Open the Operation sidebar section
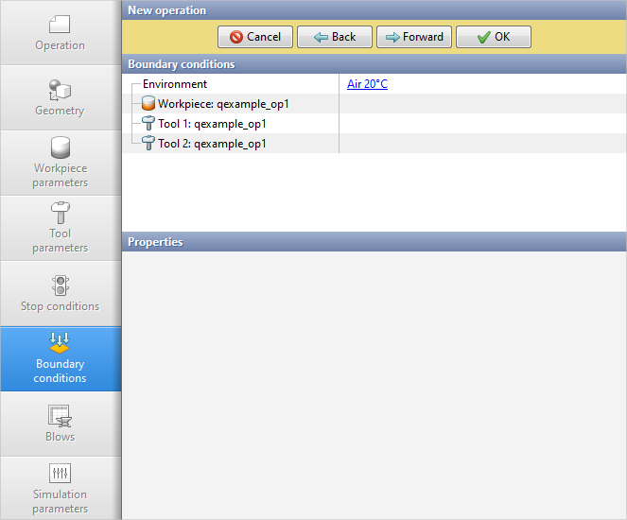627x520 pixels. click(x=60, y=33)
